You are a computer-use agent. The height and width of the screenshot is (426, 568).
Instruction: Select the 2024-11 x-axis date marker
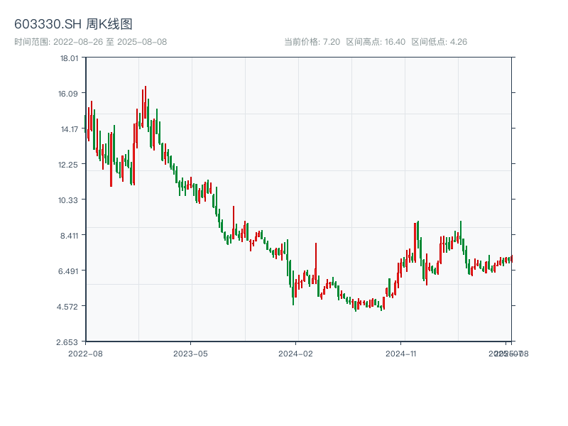click(400, 353)
